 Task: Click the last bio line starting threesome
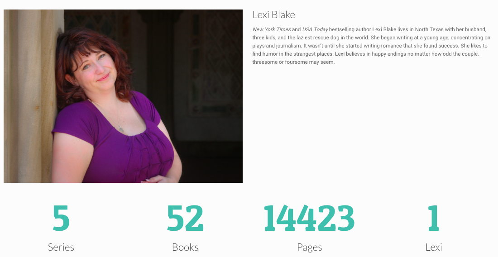293,62
